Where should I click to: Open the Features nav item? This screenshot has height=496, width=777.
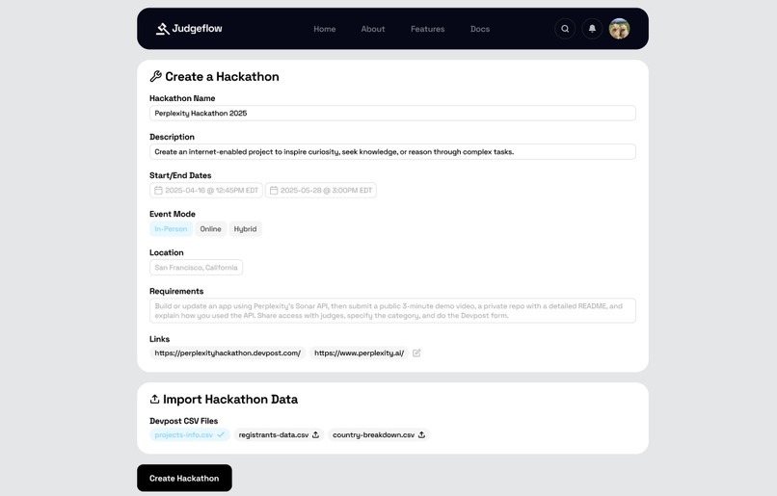click(428, 29)
